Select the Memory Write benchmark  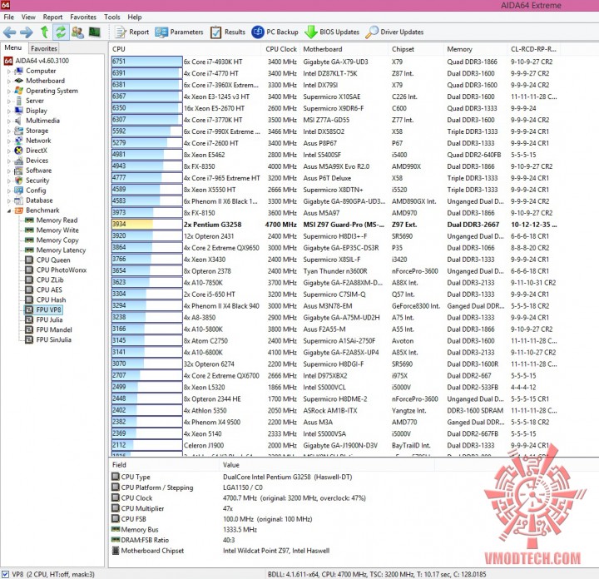[x=57, y=230]
